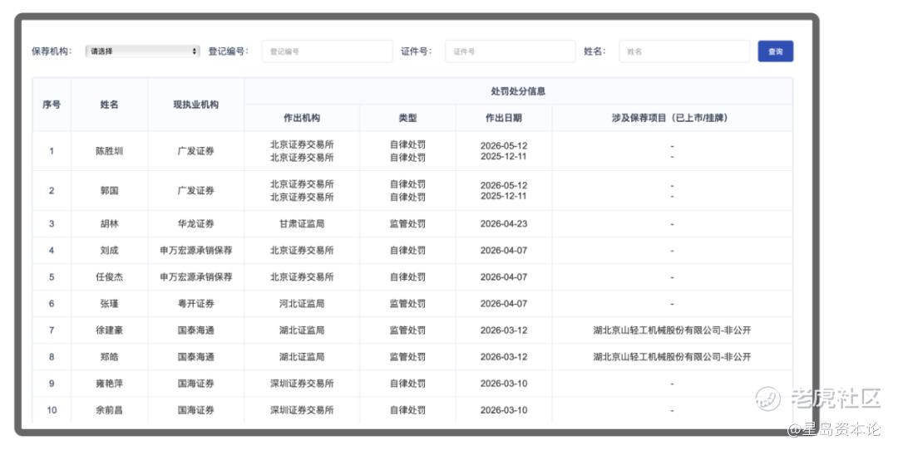Select the name 张瑾
Viewport: 898px width, 450px height.
[110, 304]
